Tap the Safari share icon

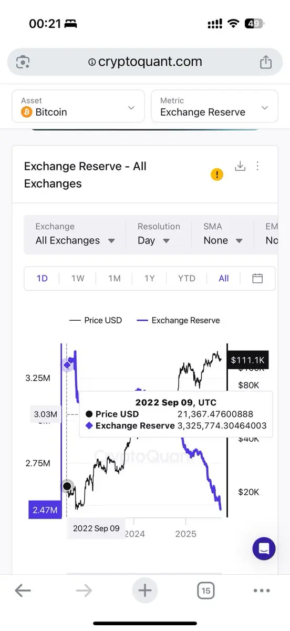coord(266,62)
